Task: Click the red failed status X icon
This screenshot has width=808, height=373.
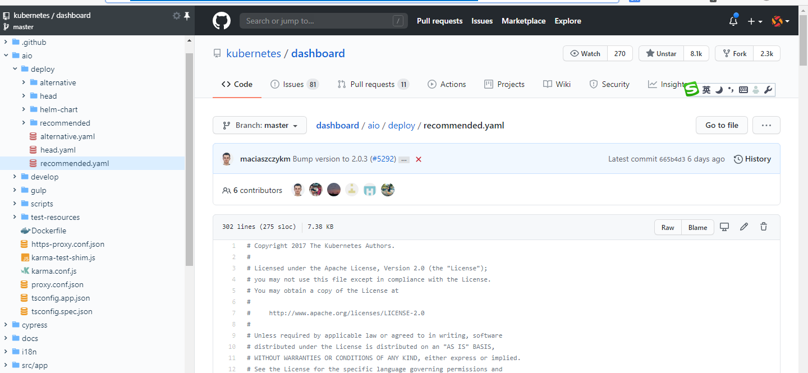Action: [419, 159]
